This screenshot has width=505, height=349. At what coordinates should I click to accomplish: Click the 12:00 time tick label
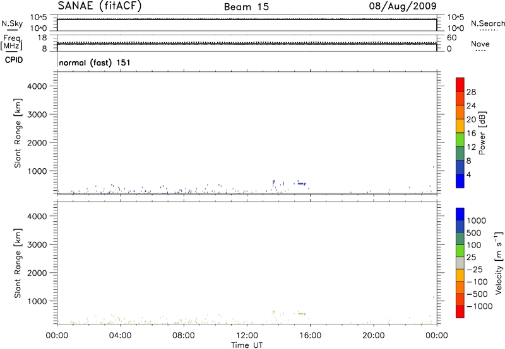(247, 336)
